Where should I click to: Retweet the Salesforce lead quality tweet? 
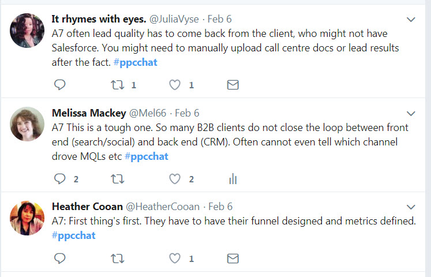coord(117,85)
